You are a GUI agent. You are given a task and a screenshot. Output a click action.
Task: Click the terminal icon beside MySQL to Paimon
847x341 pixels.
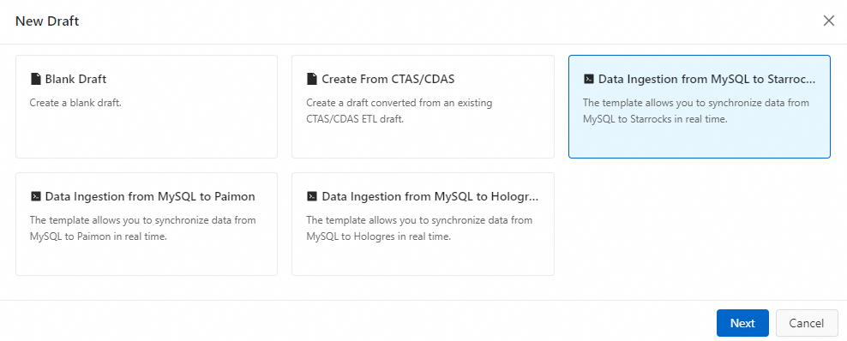click(x=36, y=196)
